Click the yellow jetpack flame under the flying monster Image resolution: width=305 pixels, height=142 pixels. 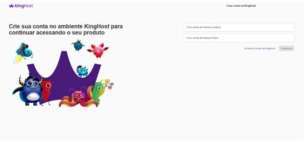click(18, 60)
